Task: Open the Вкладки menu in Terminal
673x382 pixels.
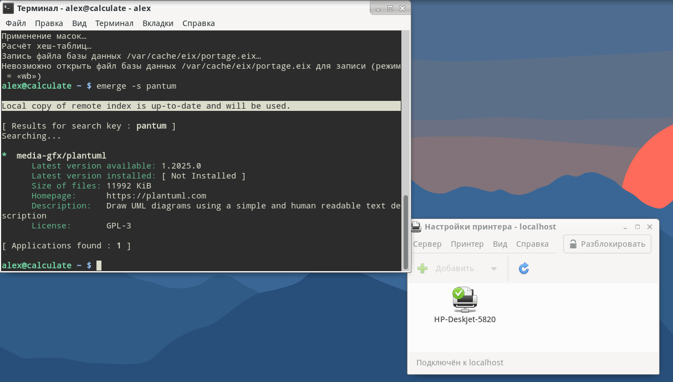Action: (x=158, y=23)
